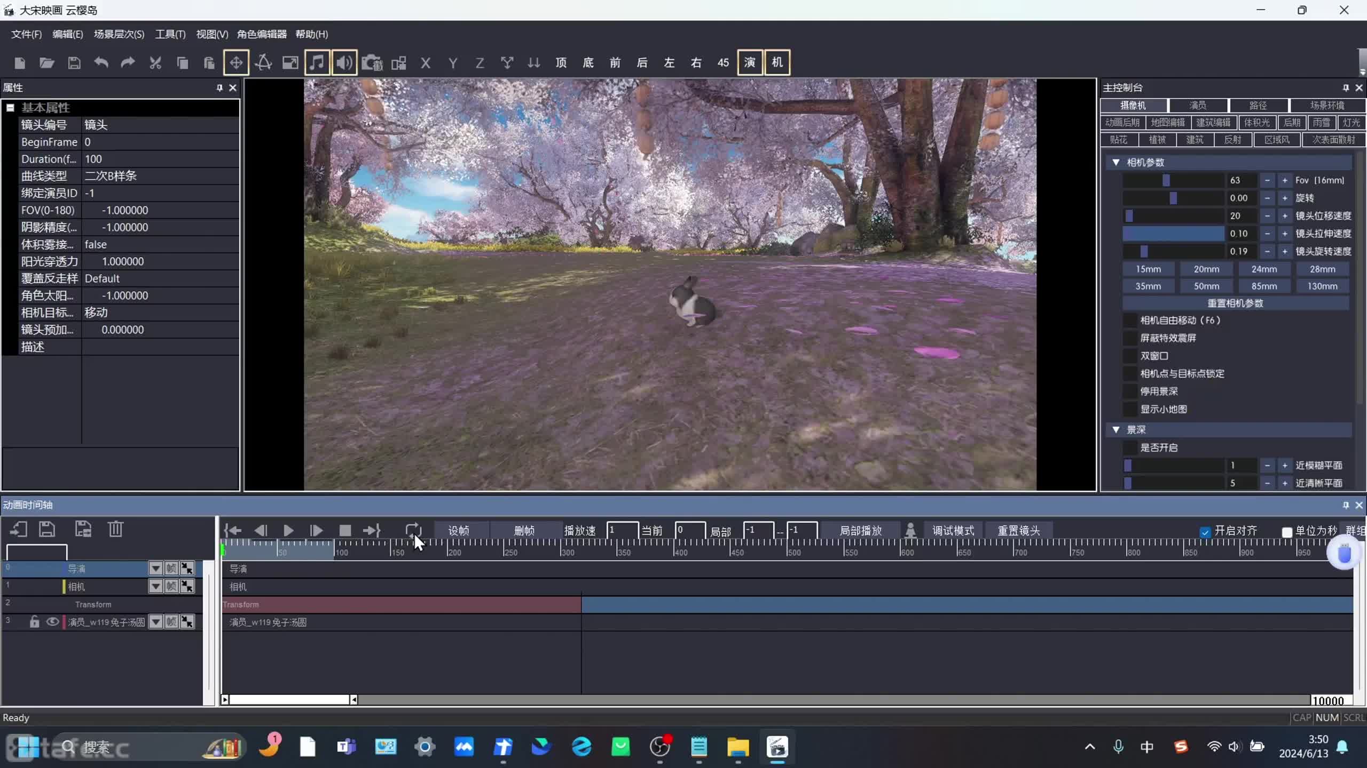Click the 镜头旋转速度 slider
This screenshot has width=1367, height=768.
click(x=1173, y=251)
